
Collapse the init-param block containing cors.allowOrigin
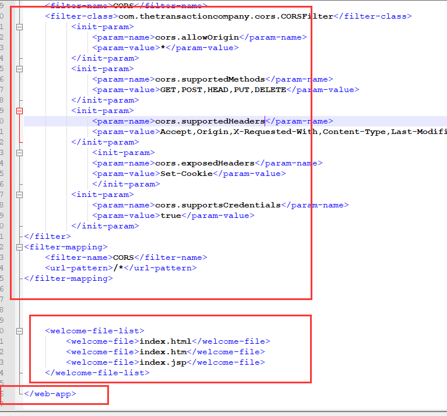tap(19, 27)
